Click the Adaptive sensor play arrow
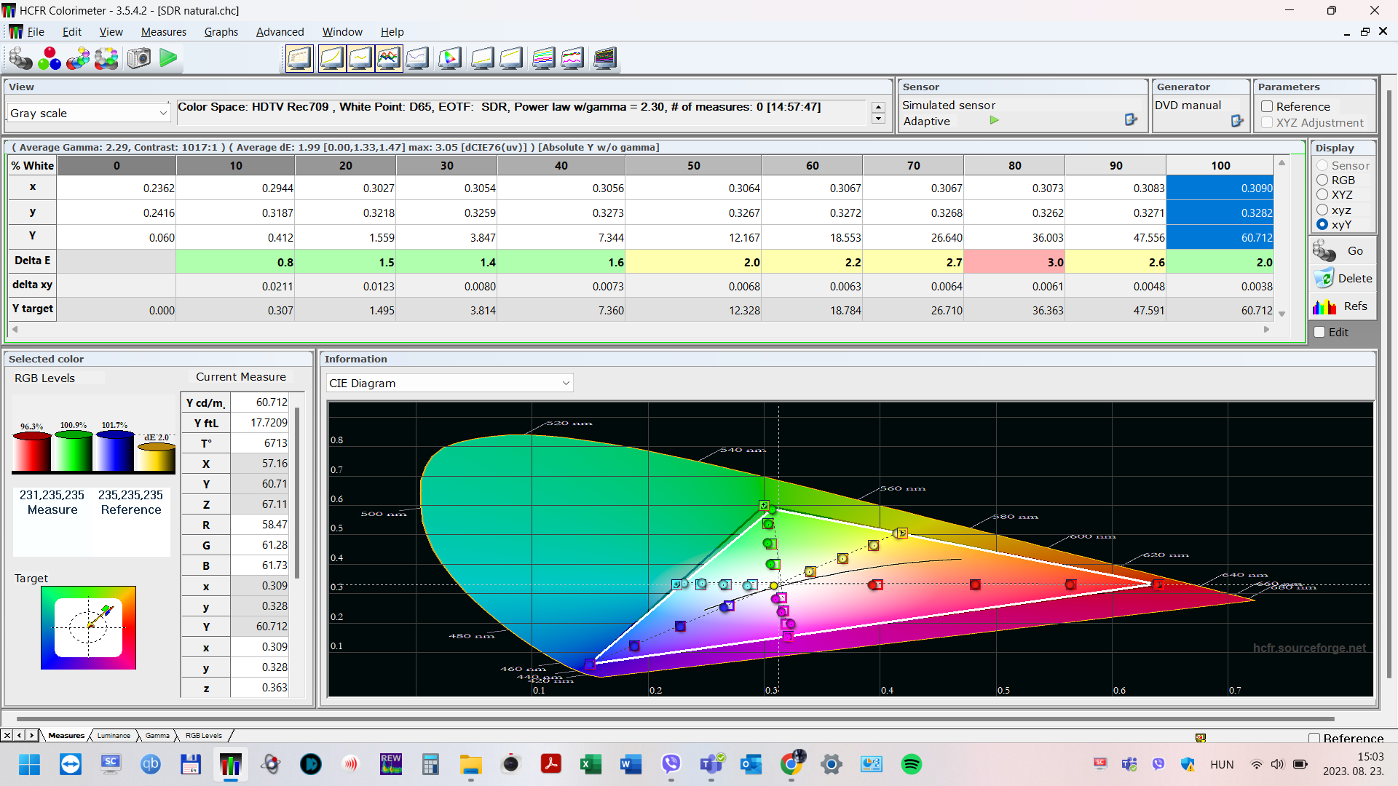 click(x=994, y=121)
